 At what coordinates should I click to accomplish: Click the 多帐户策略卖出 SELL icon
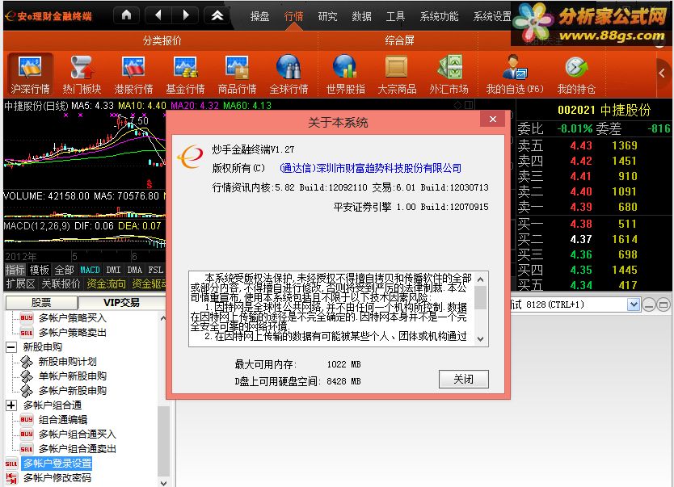26,333
